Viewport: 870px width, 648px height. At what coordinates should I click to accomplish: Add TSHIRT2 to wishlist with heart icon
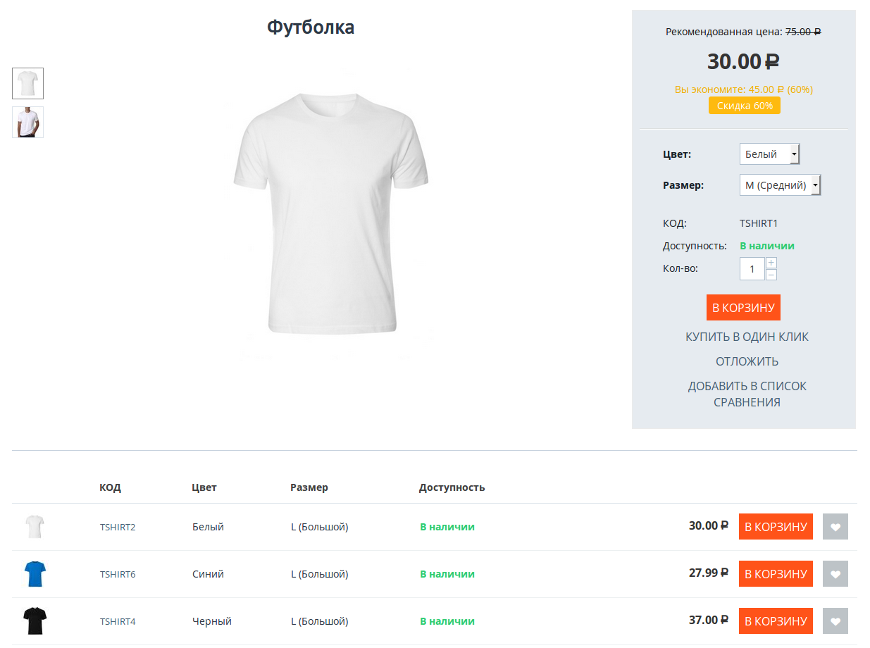coord(835,527)
